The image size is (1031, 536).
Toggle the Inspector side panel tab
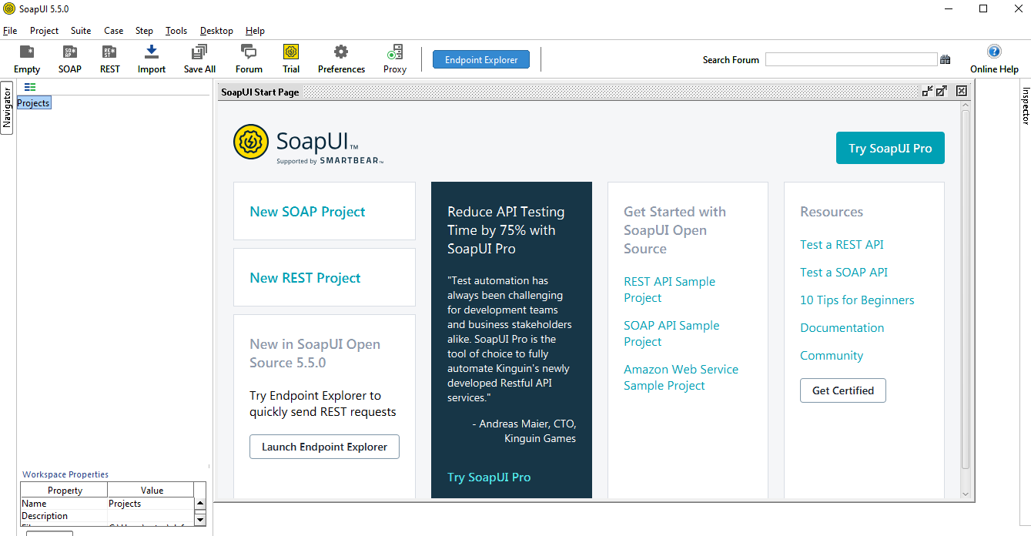tap(1025, 106)
